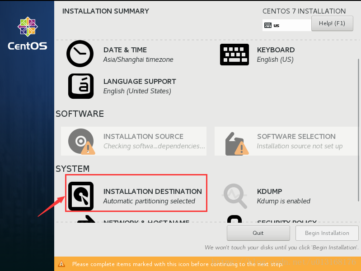Open the LANGUAGE SUPPORT settings label
Viewport: 361px width, 271px height.
(140, 81)
